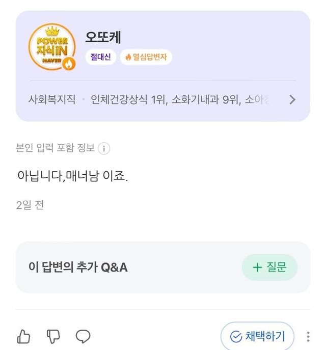The image size is (326, 350).
Task: Click the answer text 아닙니다,매너남 이죠.
Action: coord(72,177)
